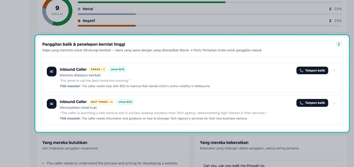This screenshot has height=167, width=354.
Task: Click the gray Netral legend dot
Action: click(x=79, y=9)
